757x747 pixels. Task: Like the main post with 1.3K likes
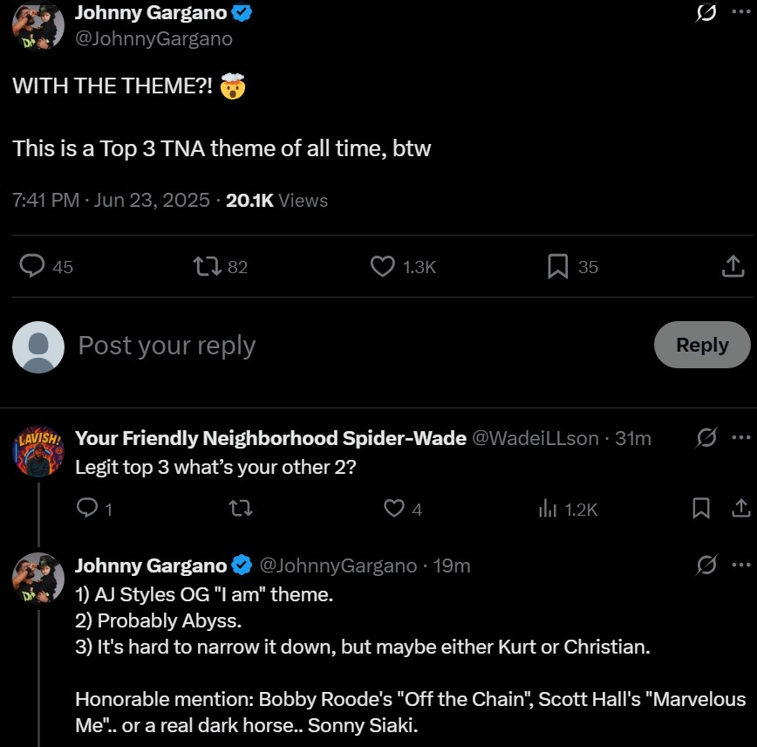[383, 266]
